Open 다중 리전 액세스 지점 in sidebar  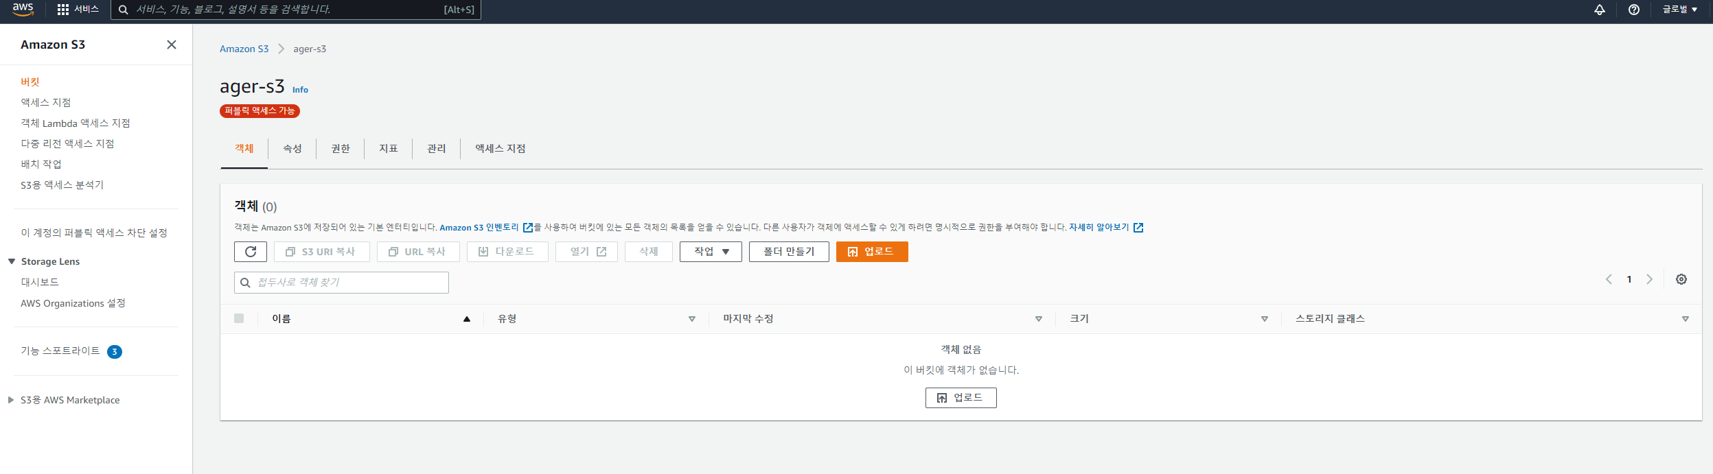67,143
